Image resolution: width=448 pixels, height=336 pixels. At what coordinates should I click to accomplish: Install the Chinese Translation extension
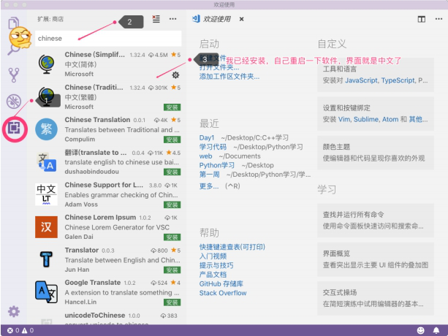click(172, 140)
